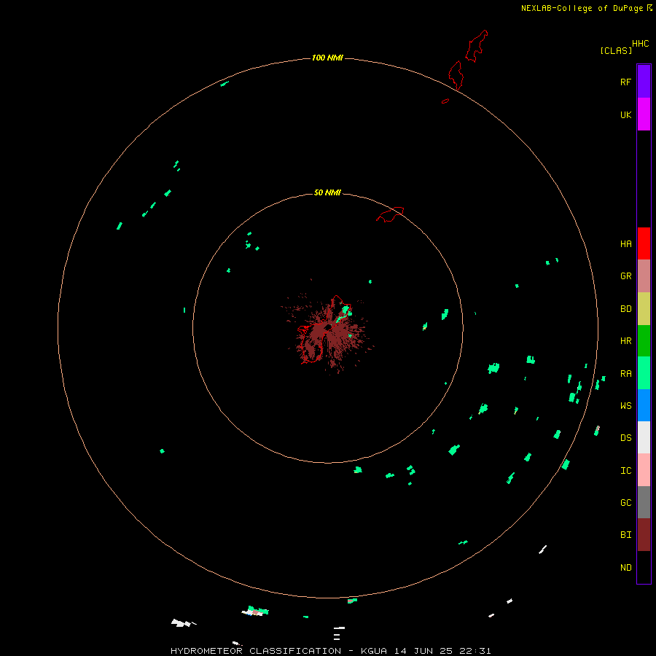Click the WS legend label
Screen dimensions: 656x656
[625, 405]
